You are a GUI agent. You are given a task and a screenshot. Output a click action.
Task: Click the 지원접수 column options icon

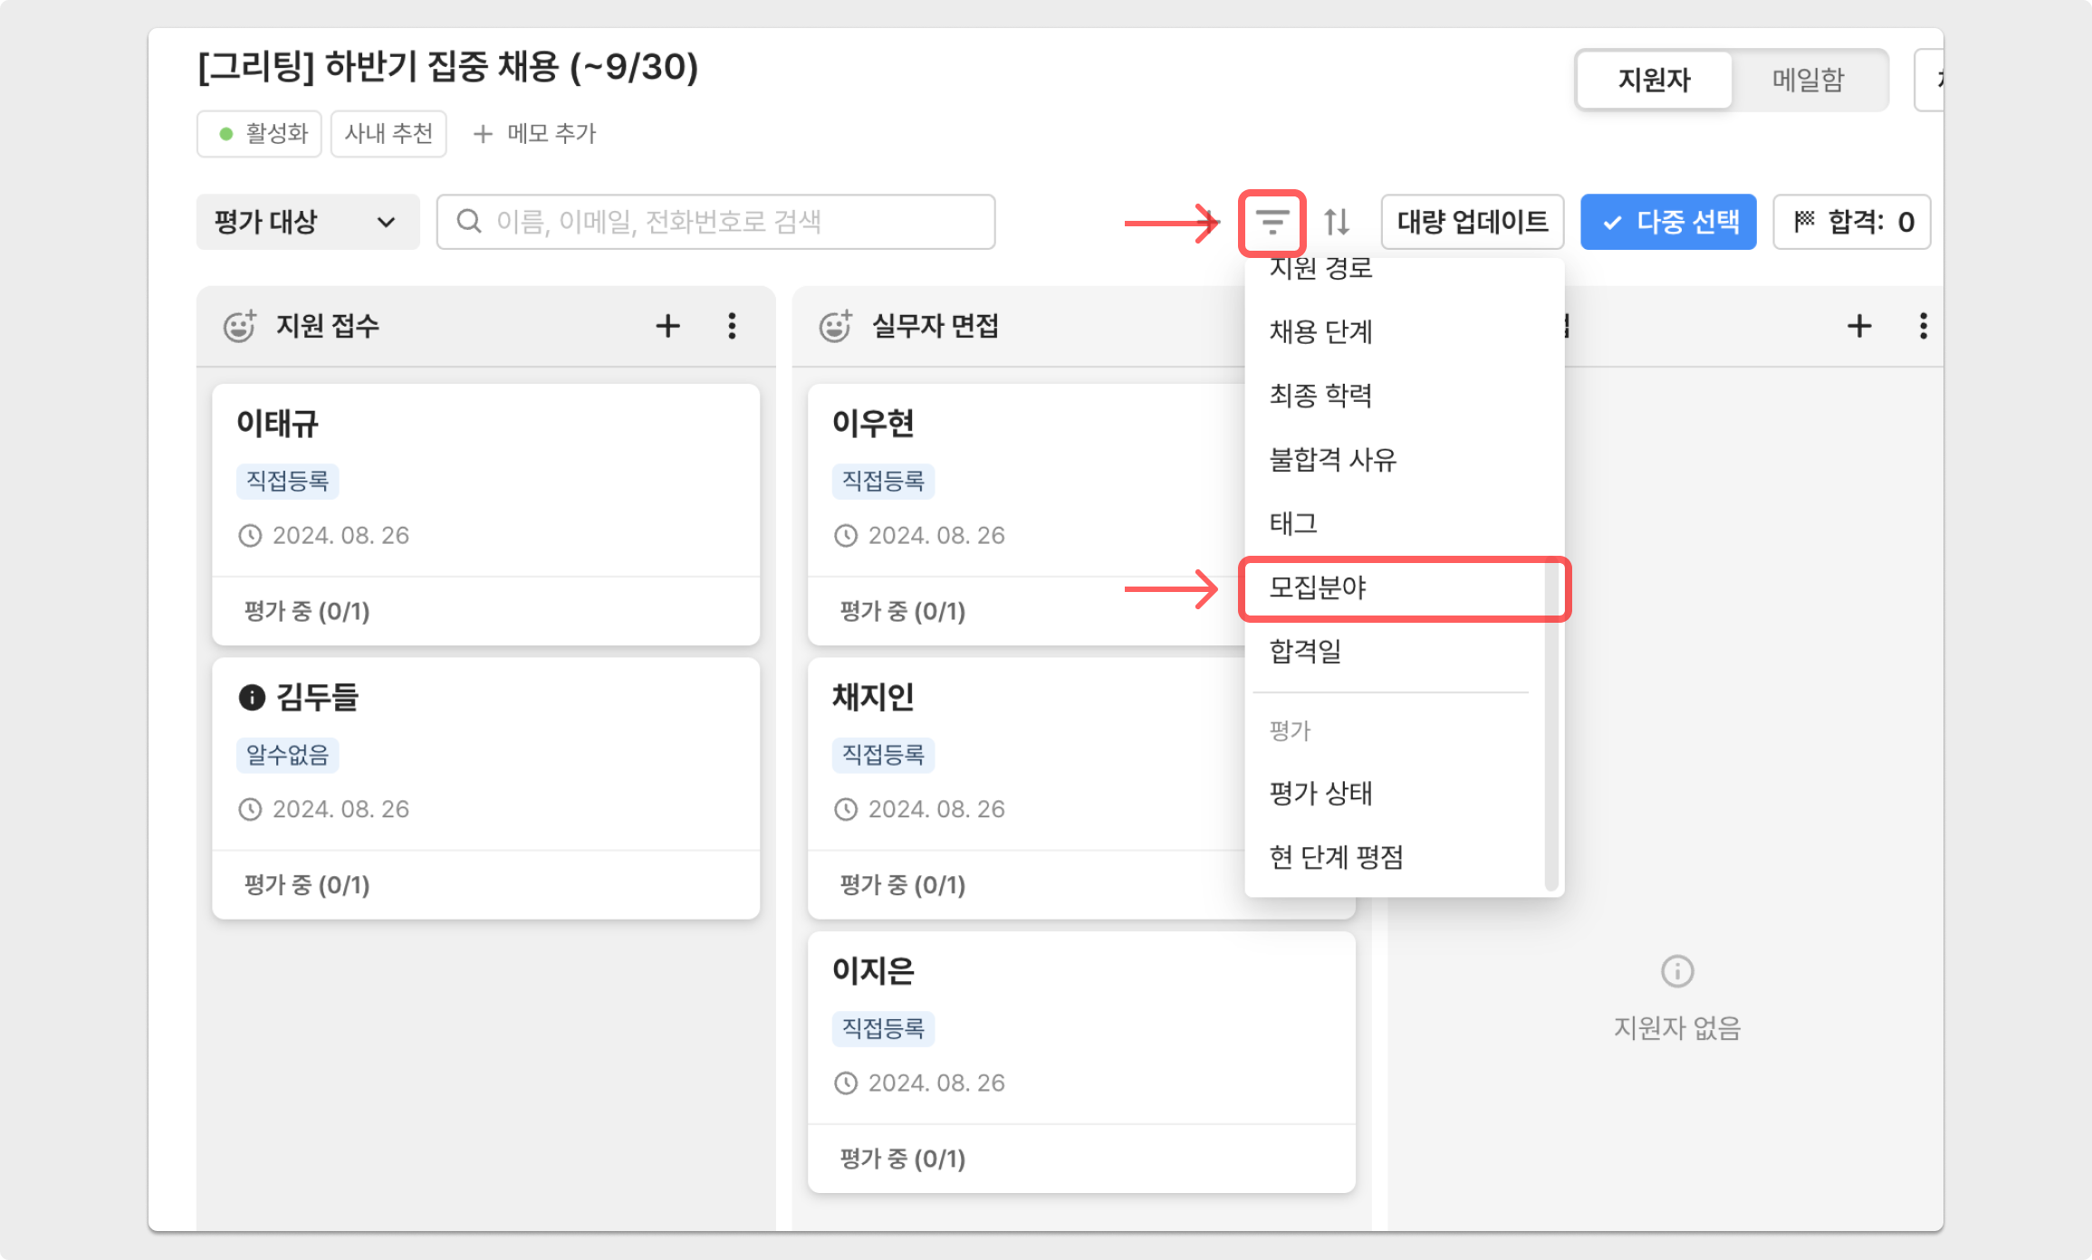click(731, 326)
